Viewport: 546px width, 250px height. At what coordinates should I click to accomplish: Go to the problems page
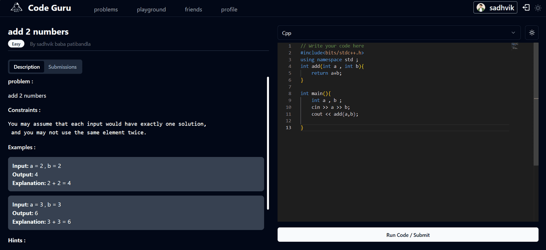[x=106, y=10]
